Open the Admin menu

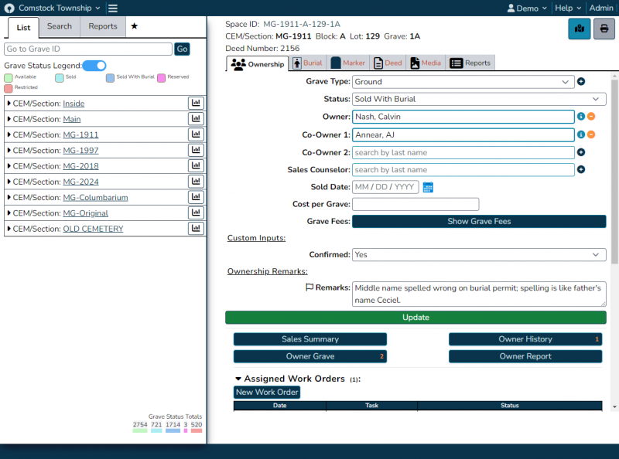[601, 8]
